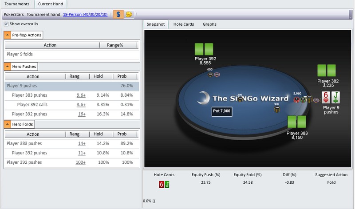Click Player 382's green face-down cards
Screen dimensions: 355x209
click(x=327, y=70)
